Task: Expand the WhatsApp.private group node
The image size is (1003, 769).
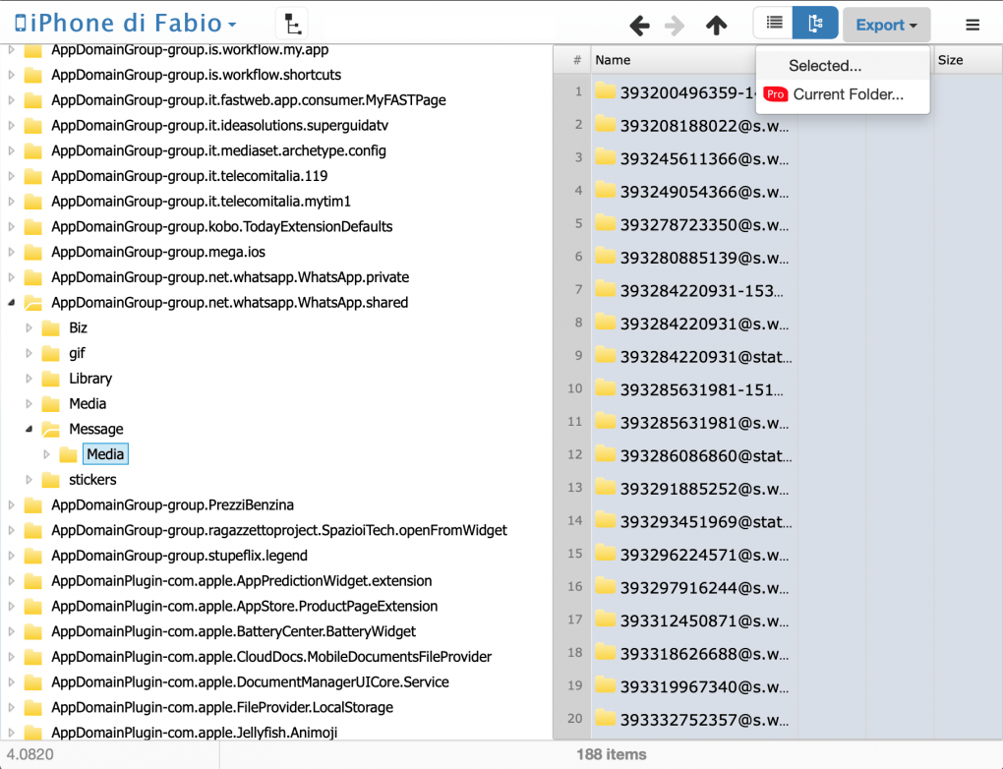Action: (x=11, y=277)
